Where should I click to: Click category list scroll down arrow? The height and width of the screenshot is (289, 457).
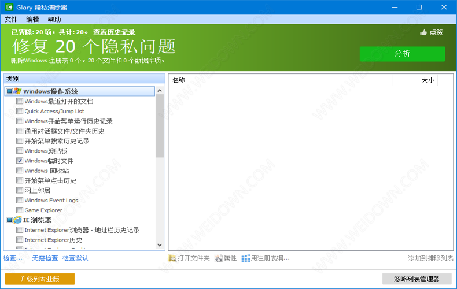160,245
